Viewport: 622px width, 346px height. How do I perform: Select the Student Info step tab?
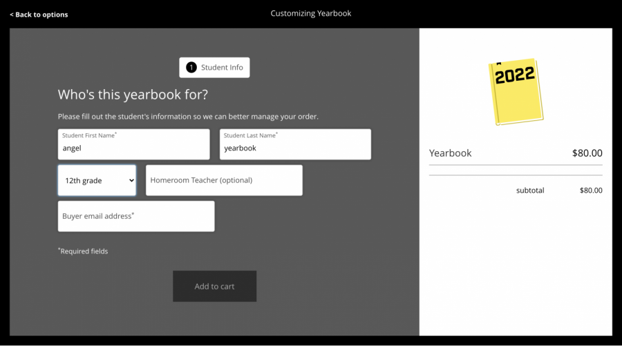tap(214, 68)
